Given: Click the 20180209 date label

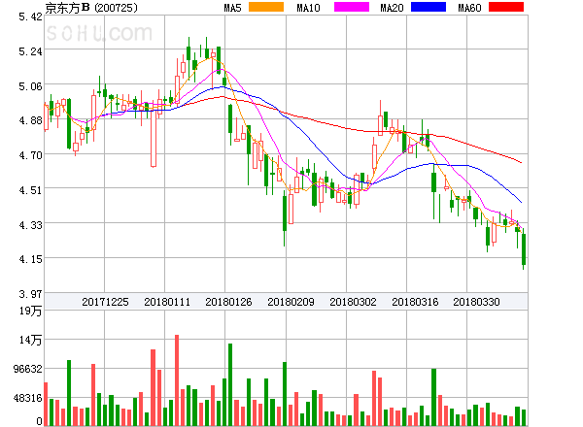Looking at the screenshot, I should pyautogui.click(x=291, y=302).
